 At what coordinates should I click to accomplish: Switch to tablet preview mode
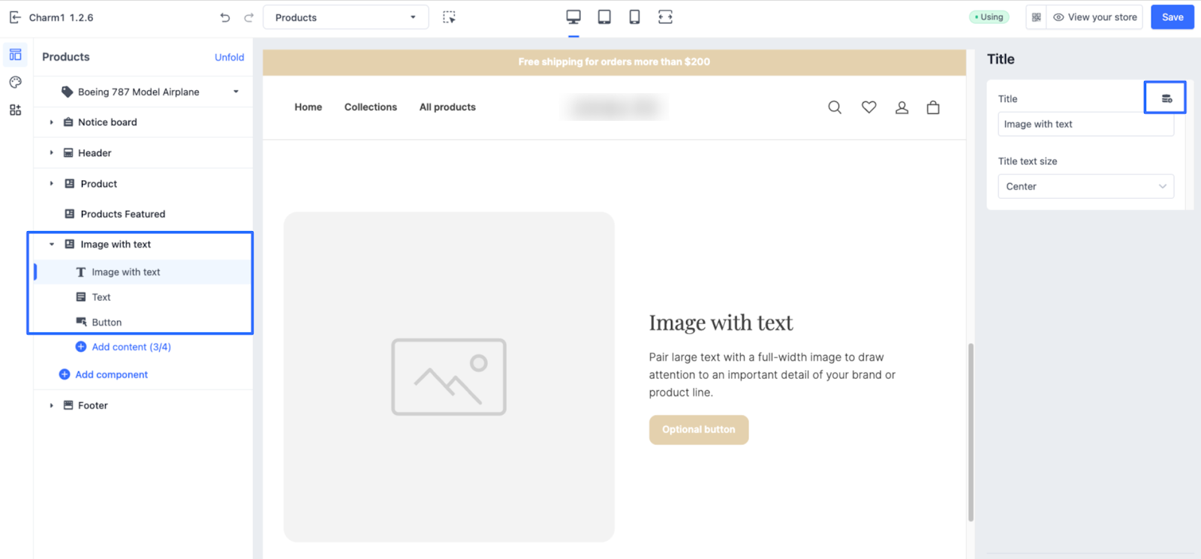604,17
